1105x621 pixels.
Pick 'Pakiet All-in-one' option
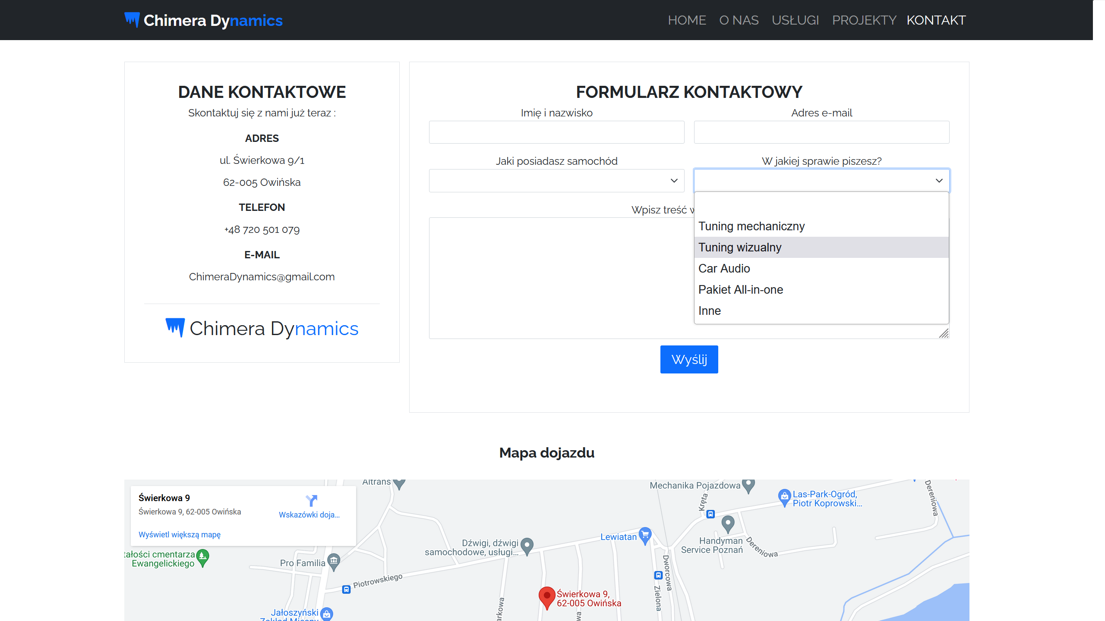pos(741,290)
